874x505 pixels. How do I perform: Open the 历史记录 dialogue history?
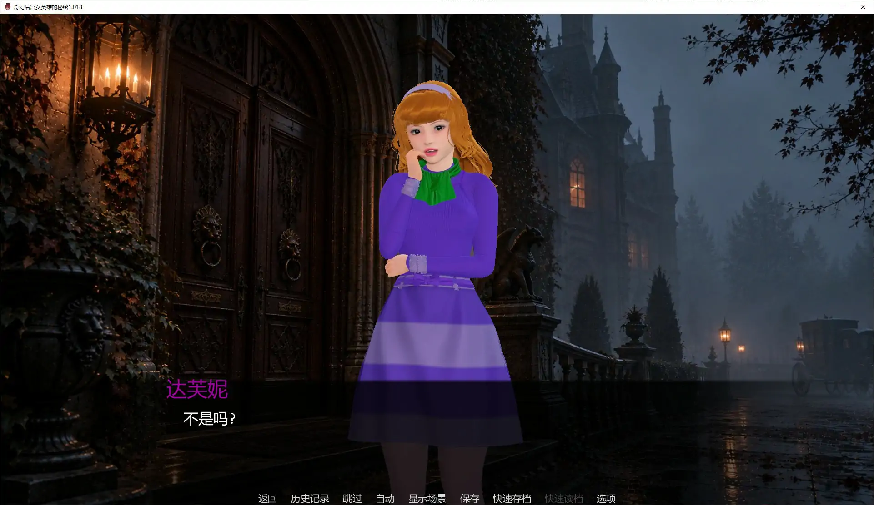pos(310,499)
